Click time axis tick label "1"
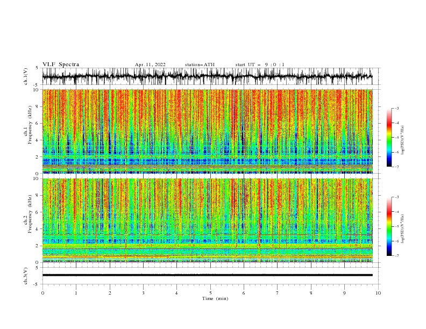Viewport: 426px width, 329px height. point(76,293)
